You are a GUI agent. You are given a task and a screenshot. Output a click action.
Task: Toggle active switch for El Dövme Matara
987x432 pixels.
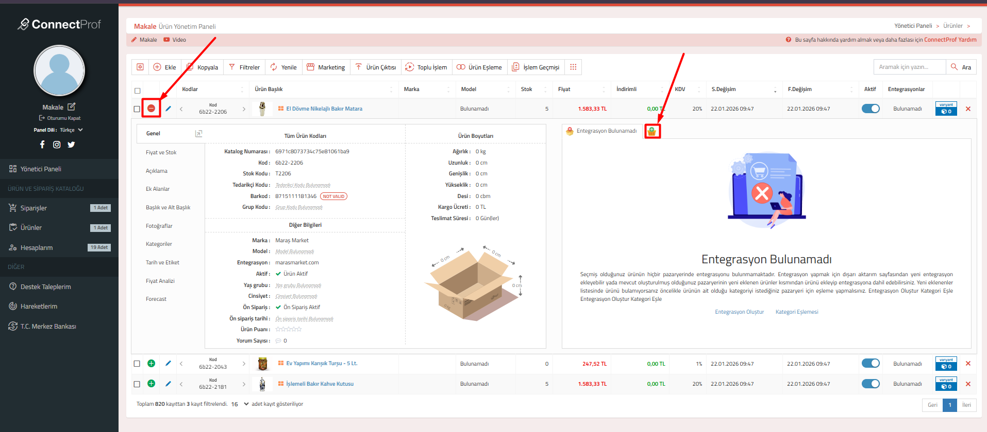click(x=871, y=109)
